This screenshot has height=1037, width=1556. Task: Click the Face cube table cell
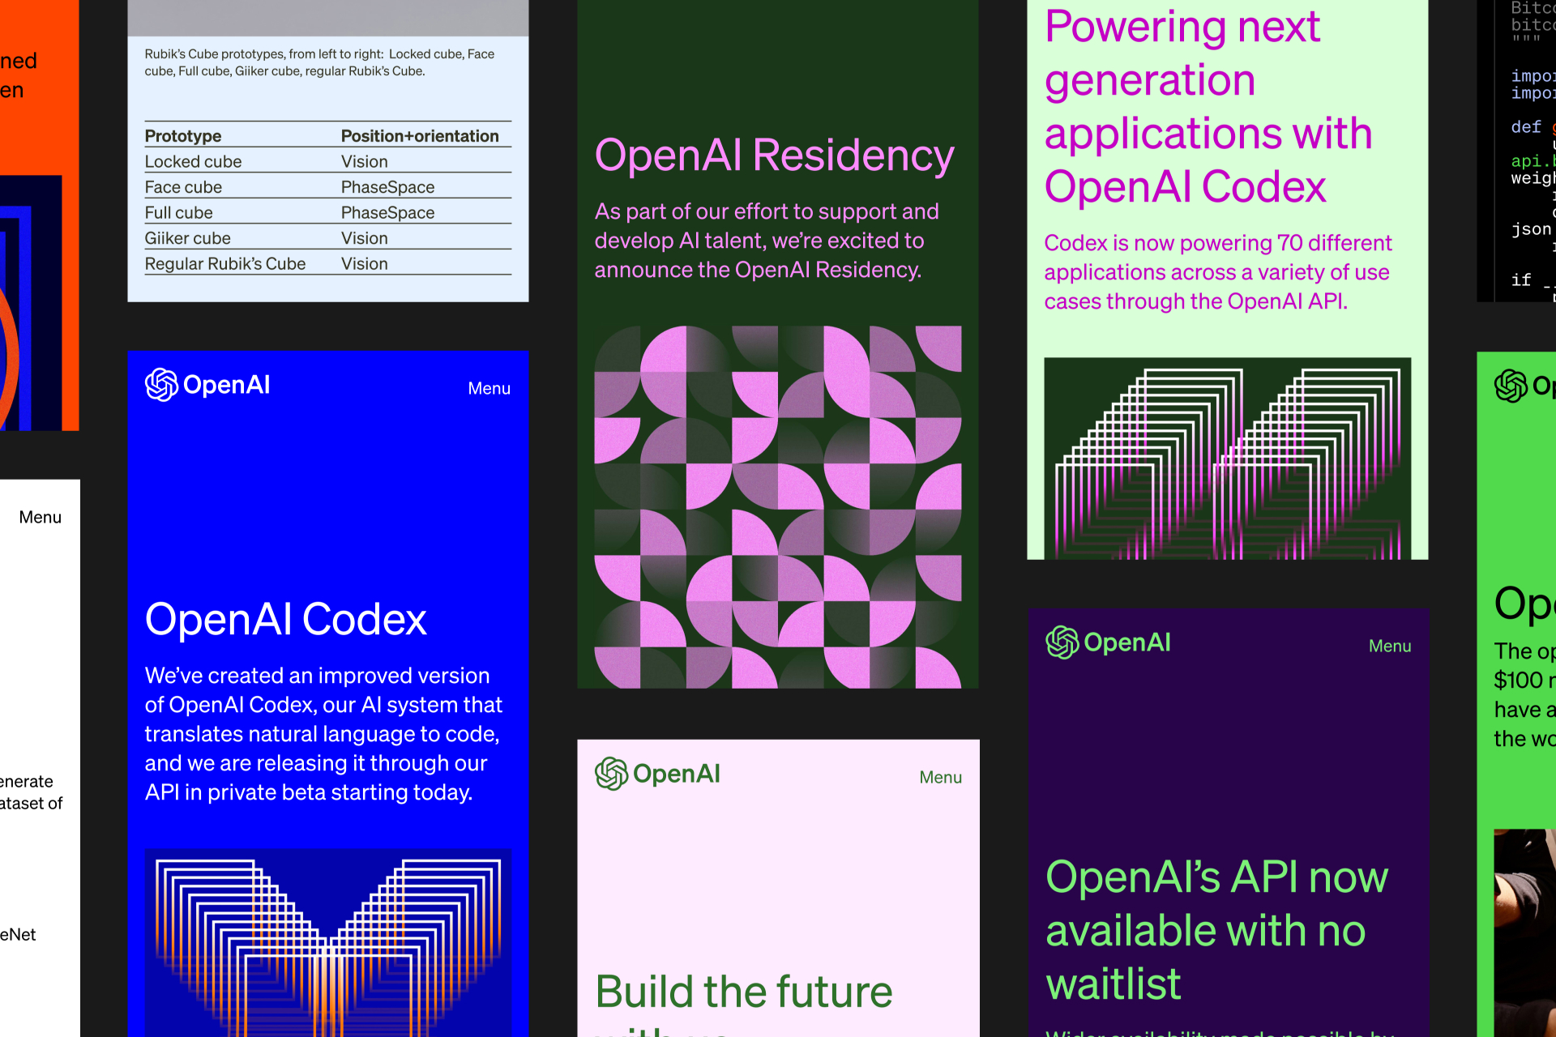click(x=183, y=187)
